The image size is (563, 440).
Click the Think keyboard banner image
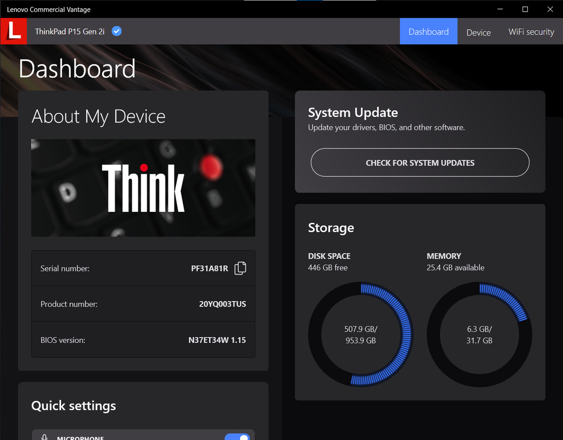click(143, 188)
